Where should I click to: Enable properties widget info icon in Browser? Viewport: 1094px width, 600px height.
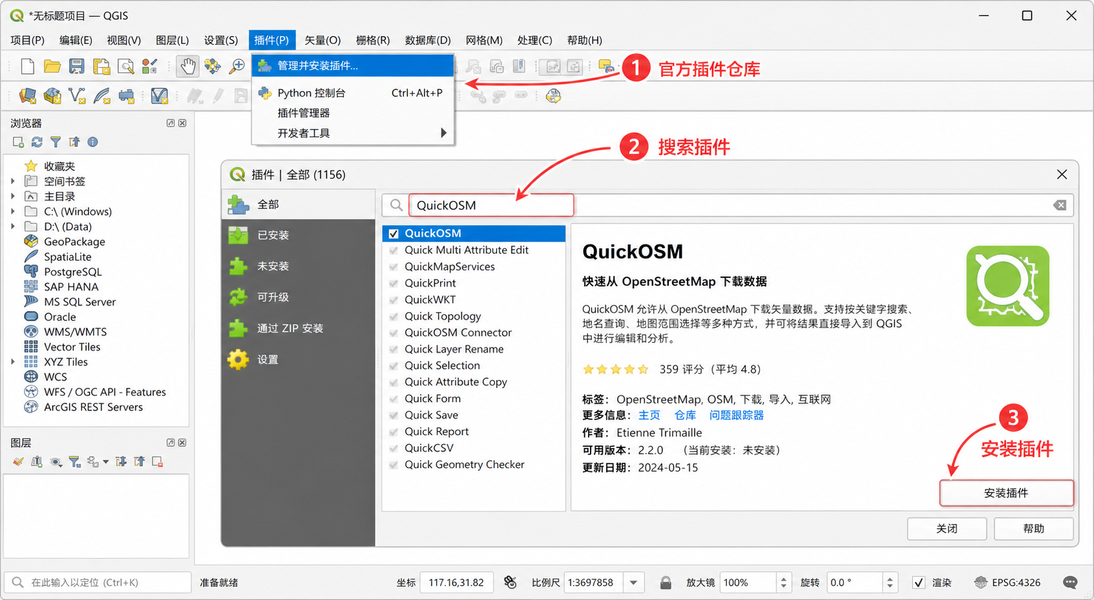click(x=93, y=142)
